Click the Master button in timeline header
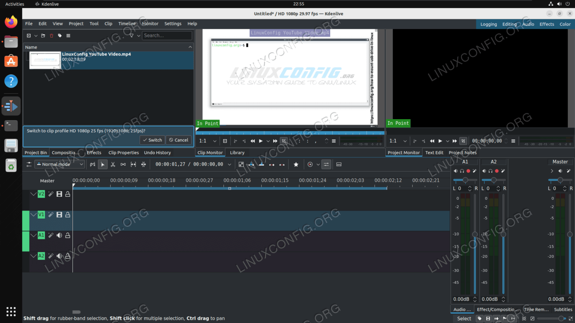Viewport: 575px width, 323px height. point(47,181)
